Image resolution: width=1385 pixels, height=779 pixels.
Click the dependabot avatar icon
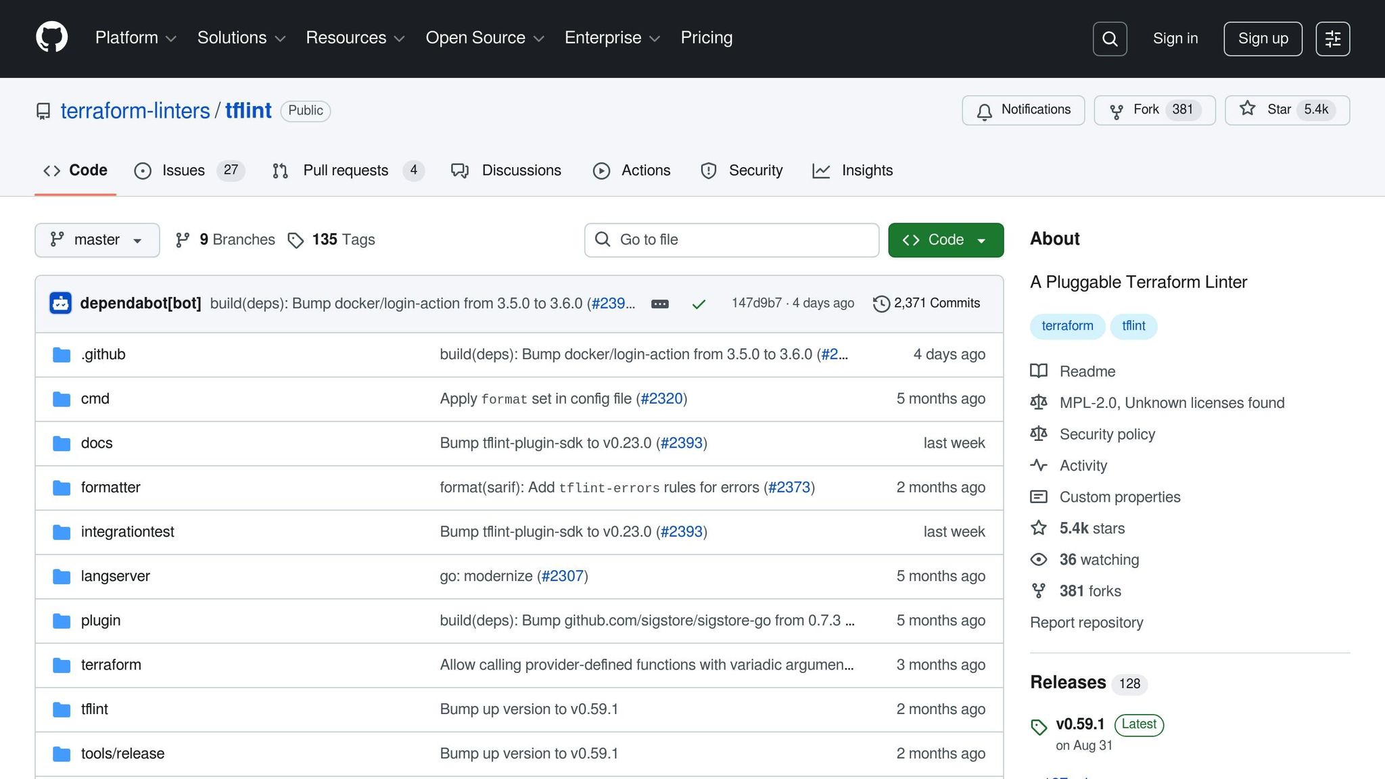61,304
